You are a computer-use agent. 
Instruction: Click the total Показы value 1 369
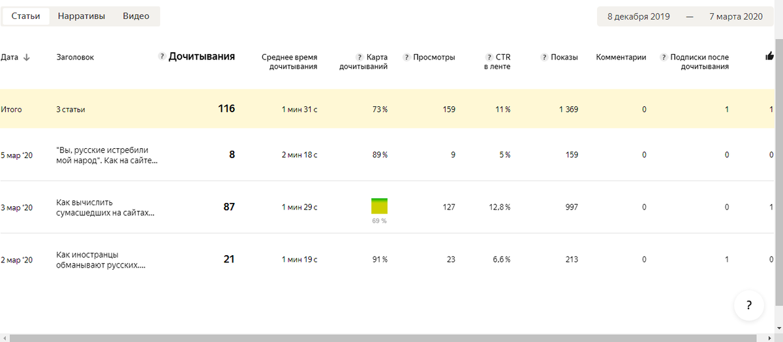(568, 110)
